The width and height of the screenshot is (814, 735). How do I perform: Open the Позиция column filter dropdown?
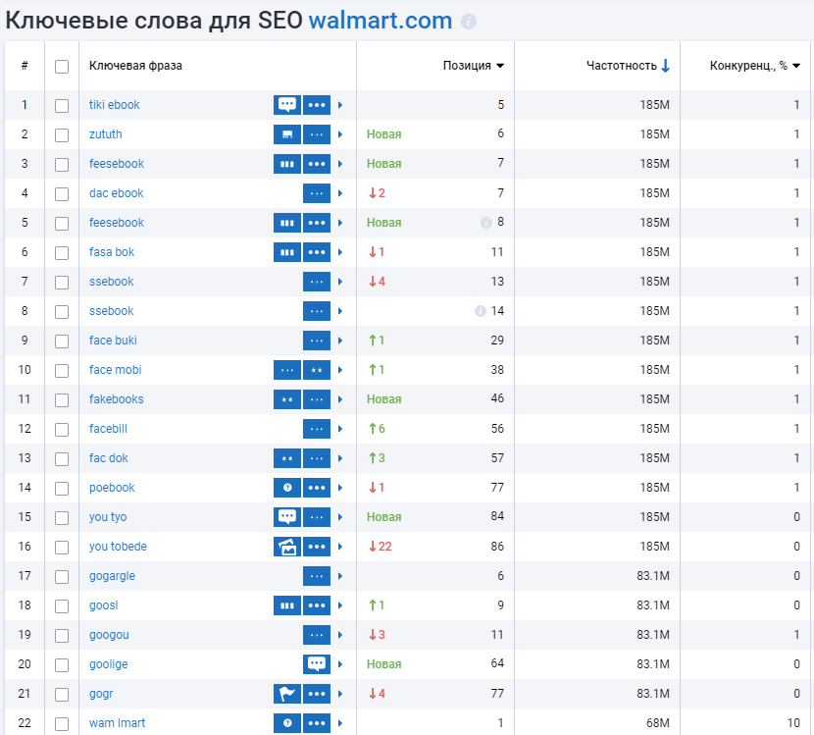(x=500, y=66)
